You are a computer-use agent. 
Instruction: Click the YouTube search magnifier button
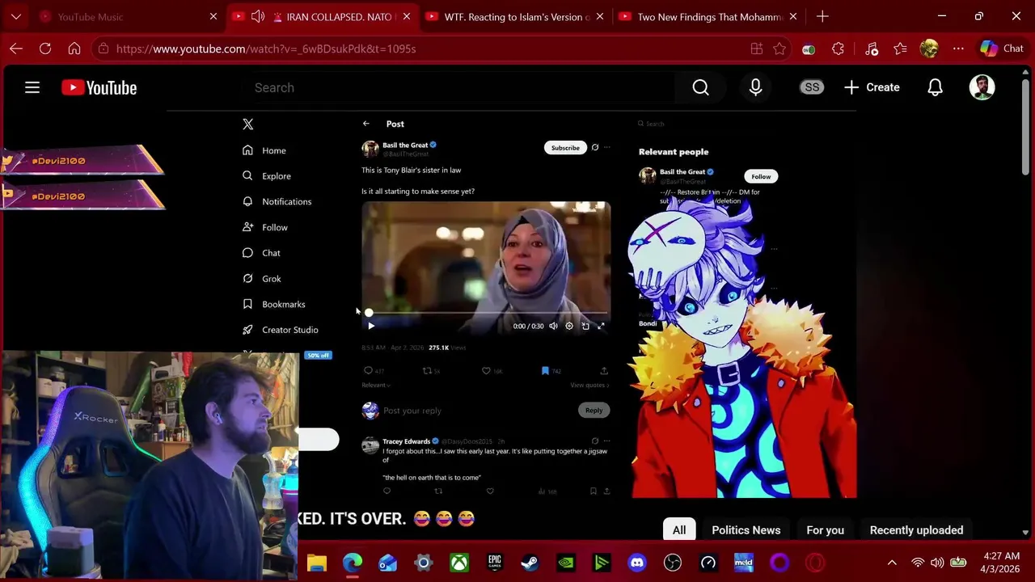tap(700, 87)
